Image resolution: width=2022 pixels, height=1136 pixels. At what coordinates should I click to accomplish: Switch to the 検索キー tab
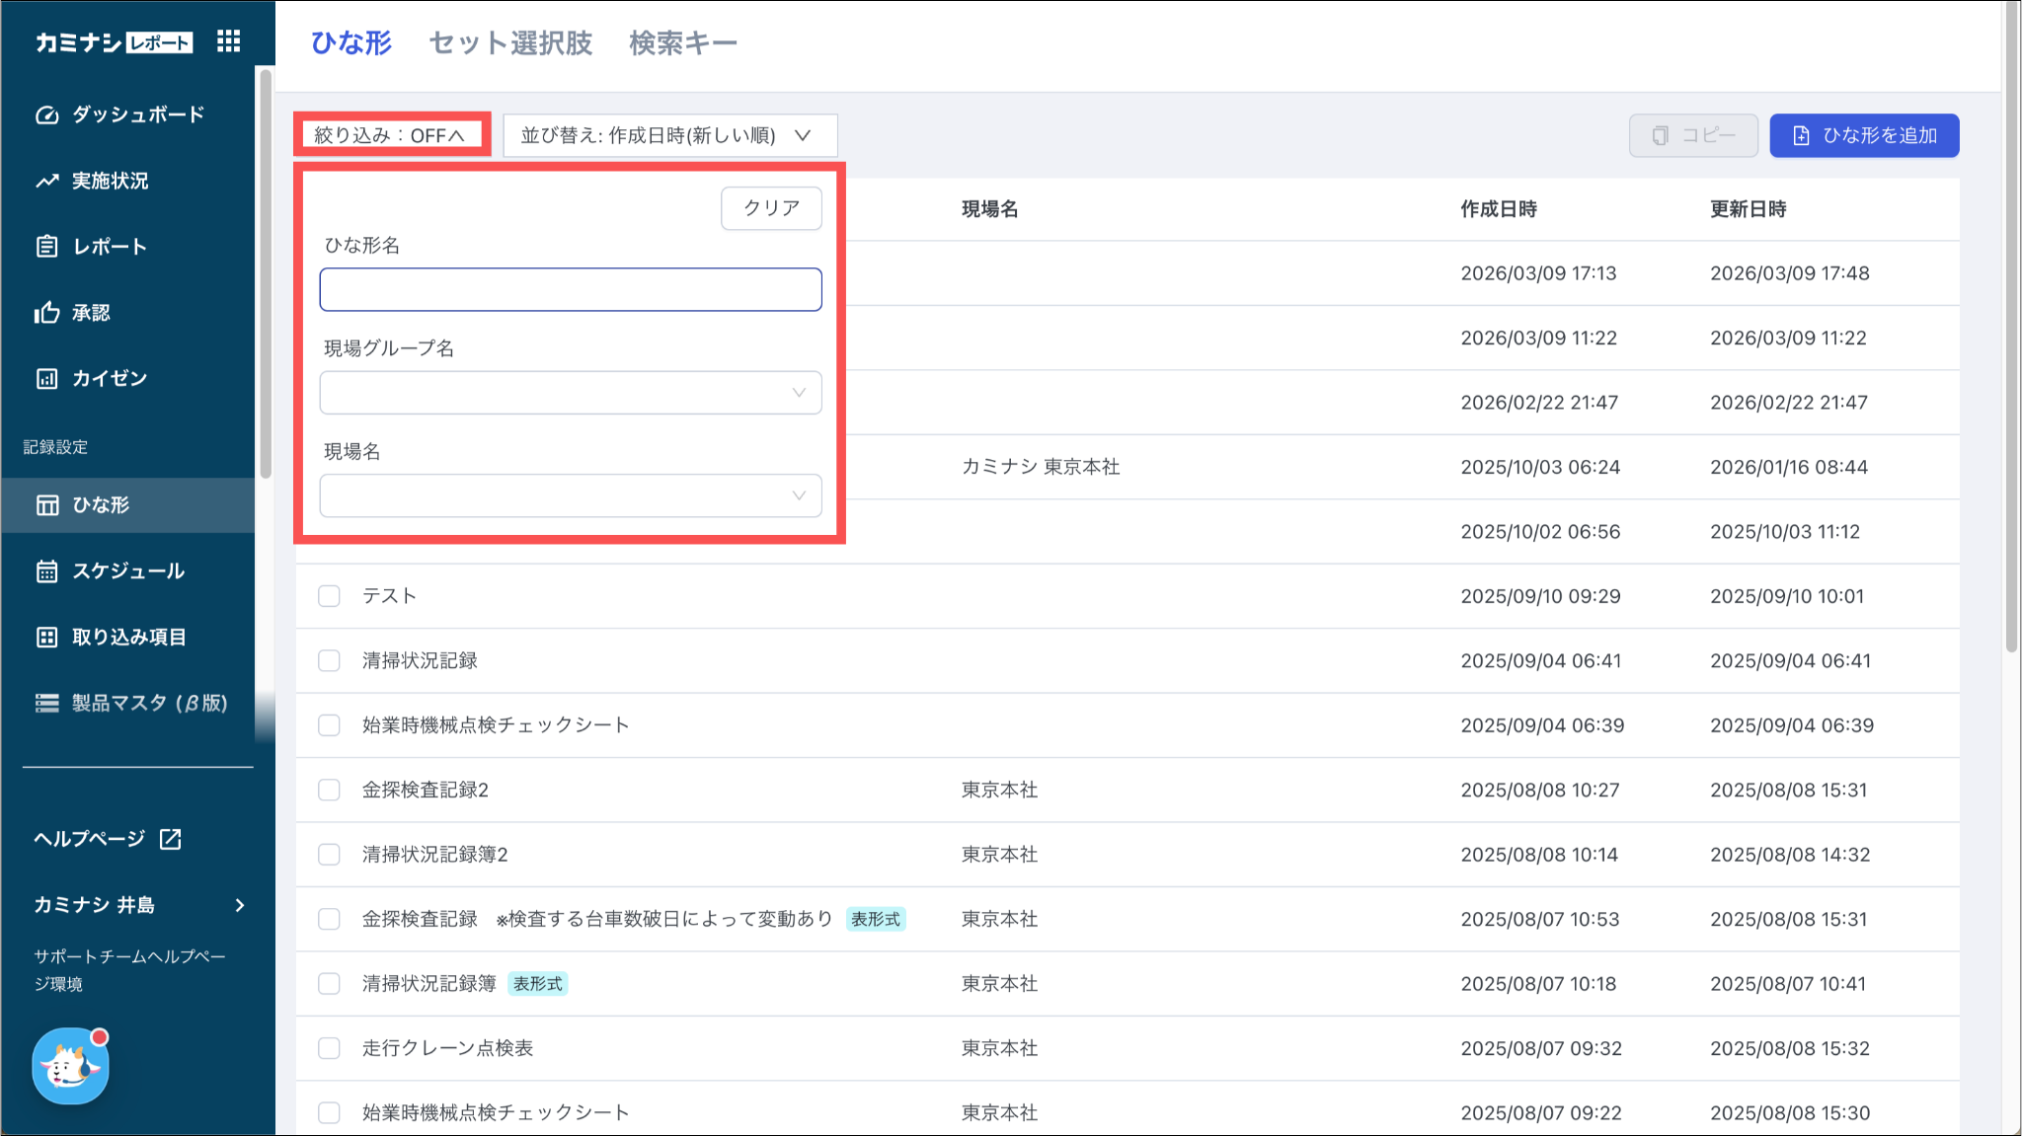[x=683, y=43]
